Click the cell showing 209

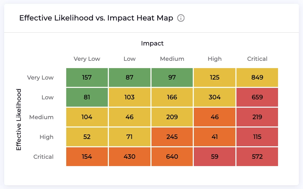point(172,117)
